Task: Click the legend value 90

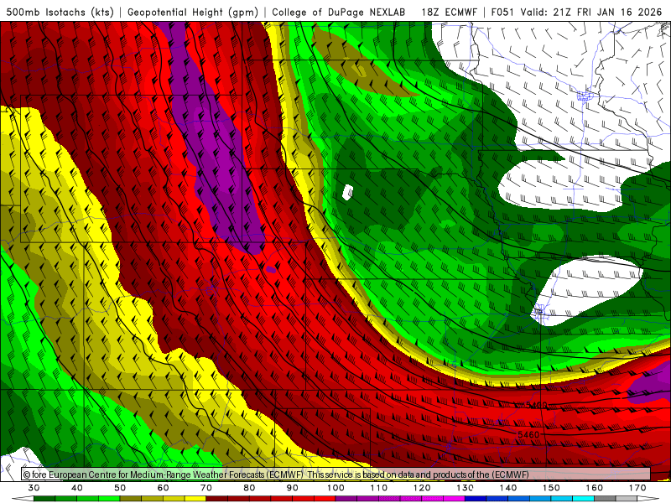Action: click(x=293, y=488)
